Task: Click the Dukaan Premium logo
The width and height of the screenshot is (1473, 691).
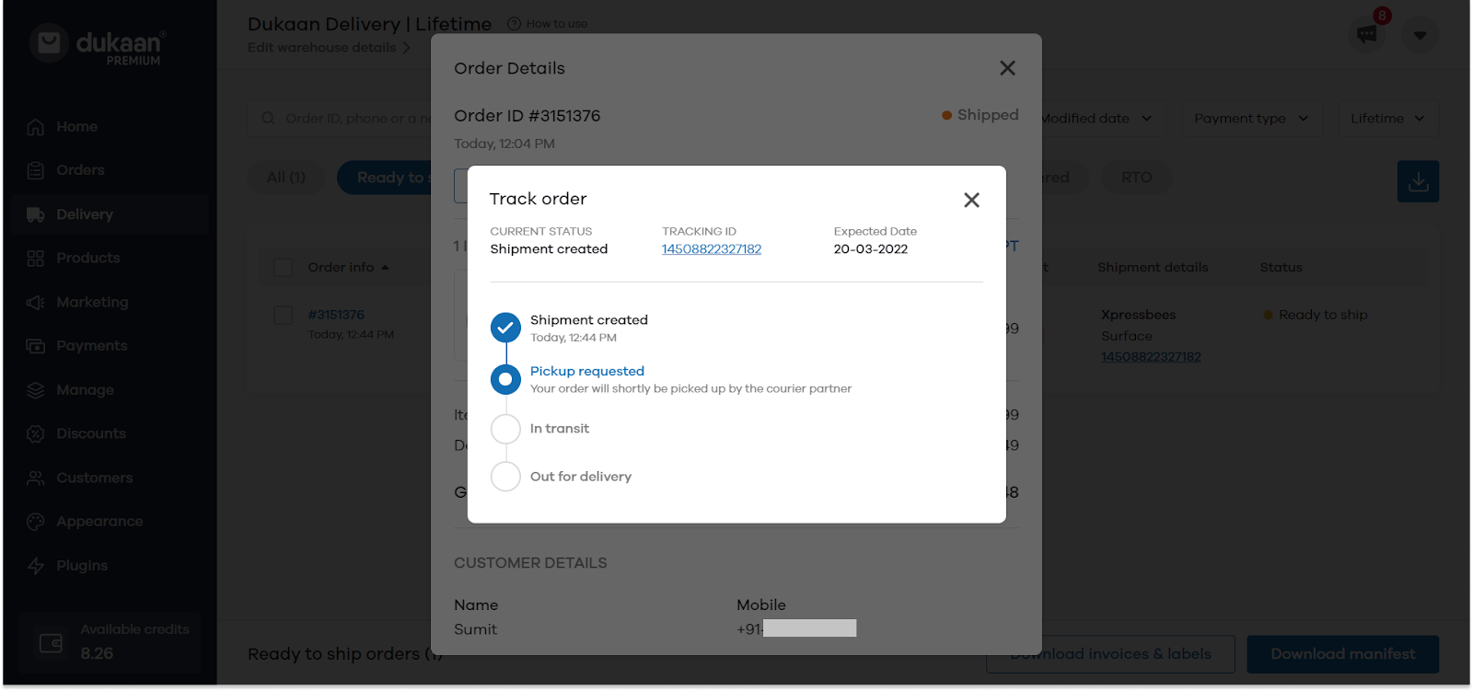Action: point(97,44)
